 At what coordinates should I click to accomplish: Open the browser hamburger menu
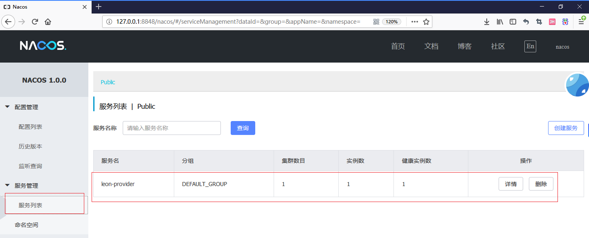coord(582,21)
